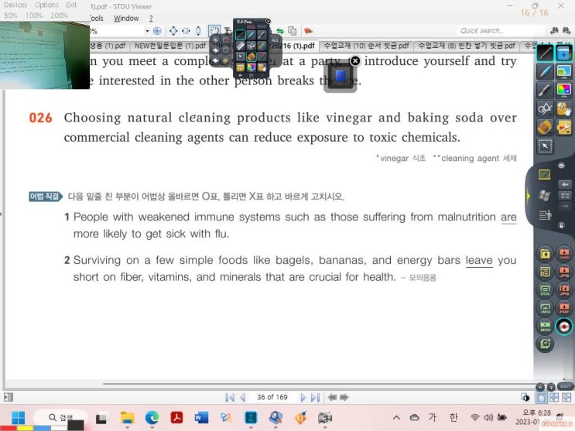Click the red record button in sidebar
The image size is (575, 431).
564,327
